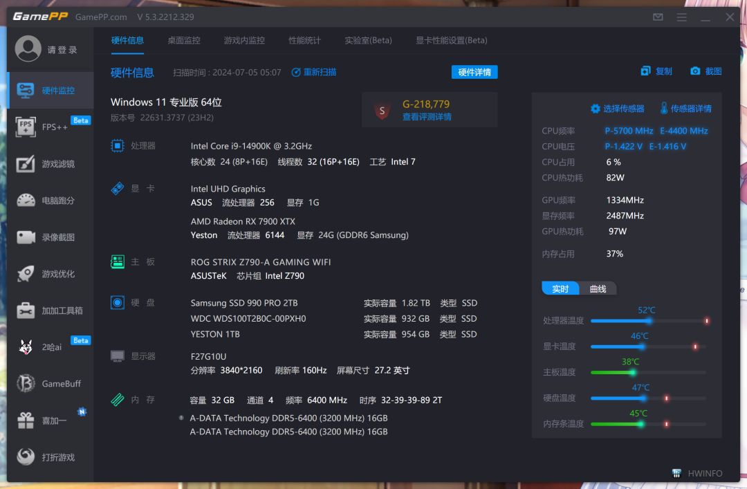Screen dimensions: 747x489
Task: Open 电脑跑分 benchmark in the sidebar
Action: [x=50, y=200]
